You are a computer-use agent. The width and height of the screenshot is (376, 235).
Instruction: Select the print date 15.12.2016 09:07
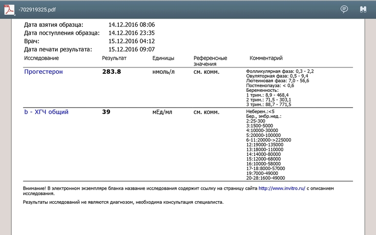(132, 49)
